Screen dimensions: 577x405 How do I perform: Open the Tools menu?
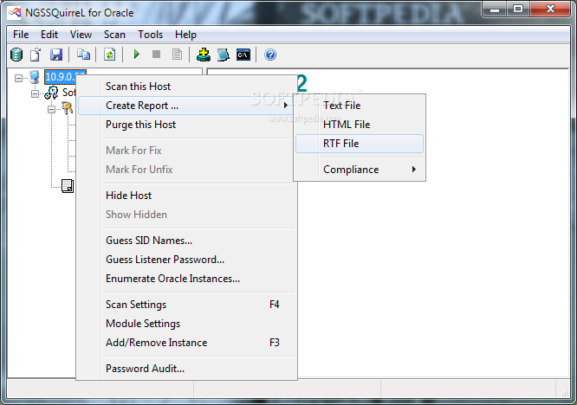tap(150, 35)
